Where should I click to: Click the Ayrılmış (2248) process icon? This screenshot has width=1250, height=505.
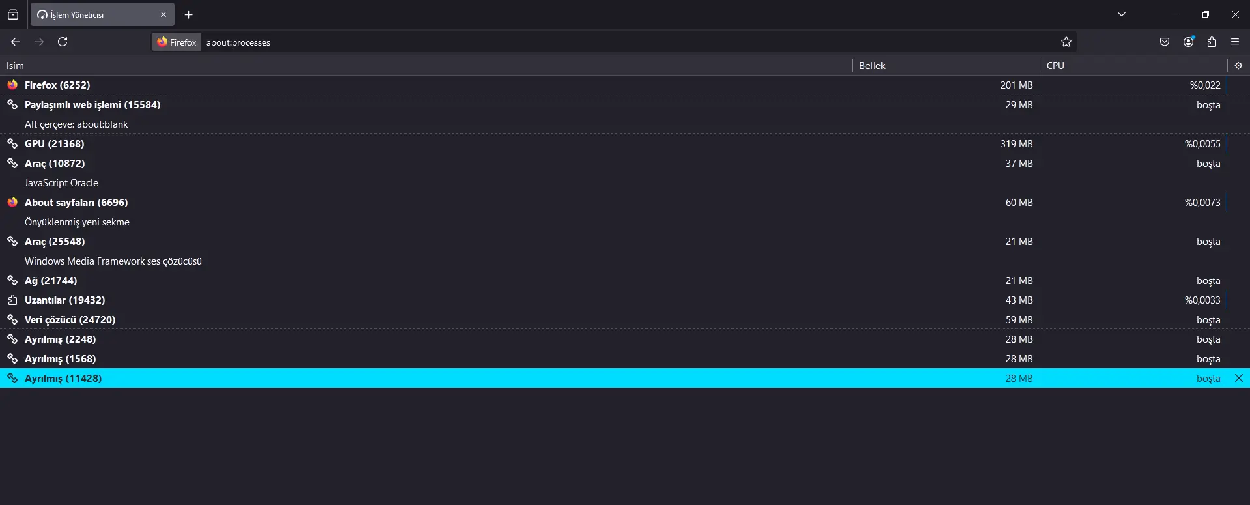[x=12, y=339]
